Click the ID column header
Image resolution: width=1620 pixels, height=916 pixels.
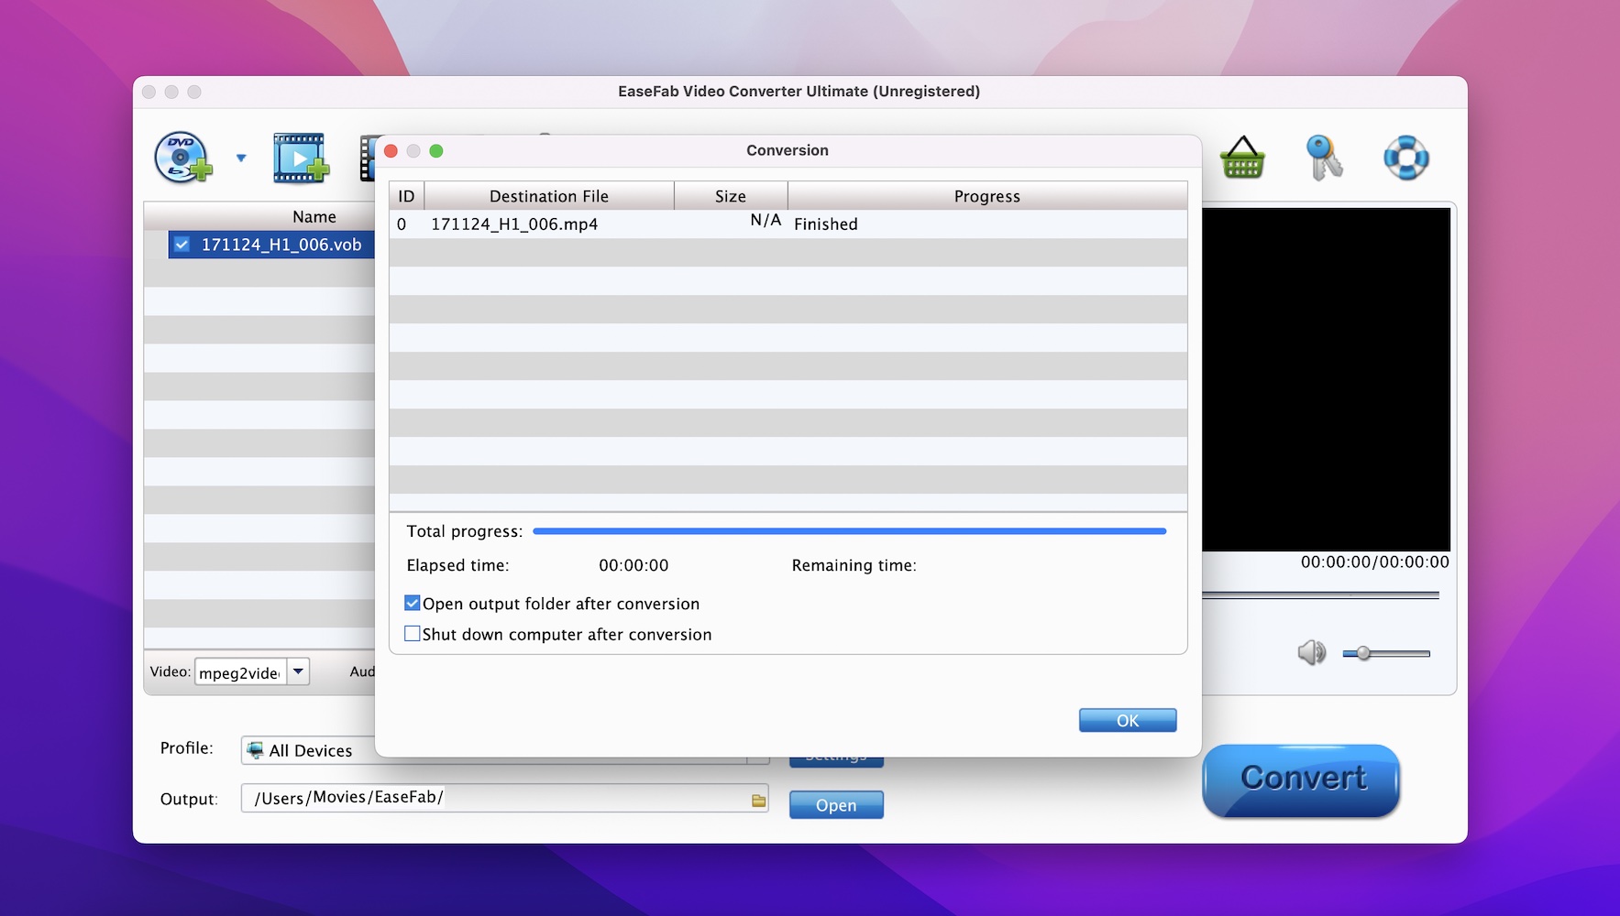coord(406,196)
